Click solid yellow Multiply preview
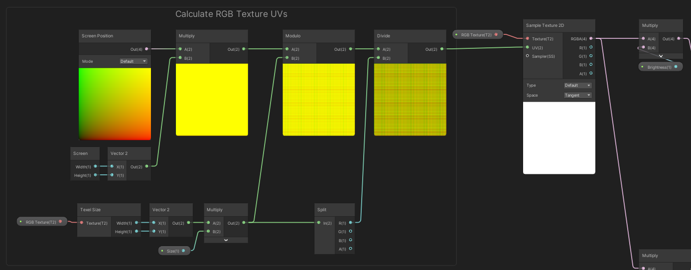691x270 pixels. (212, 100)
